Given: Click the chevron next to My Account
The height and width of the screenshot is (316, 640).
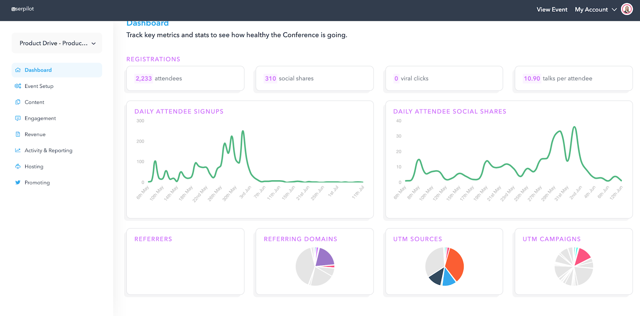Looking at the screenshot, I should (x=614, y=10).
